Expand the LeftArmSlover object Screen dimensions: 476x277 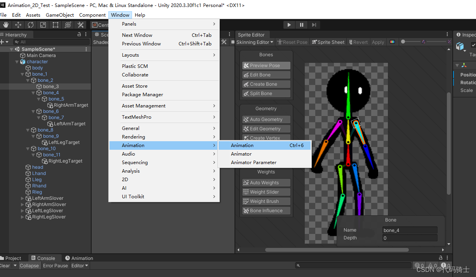coord(23,198)
